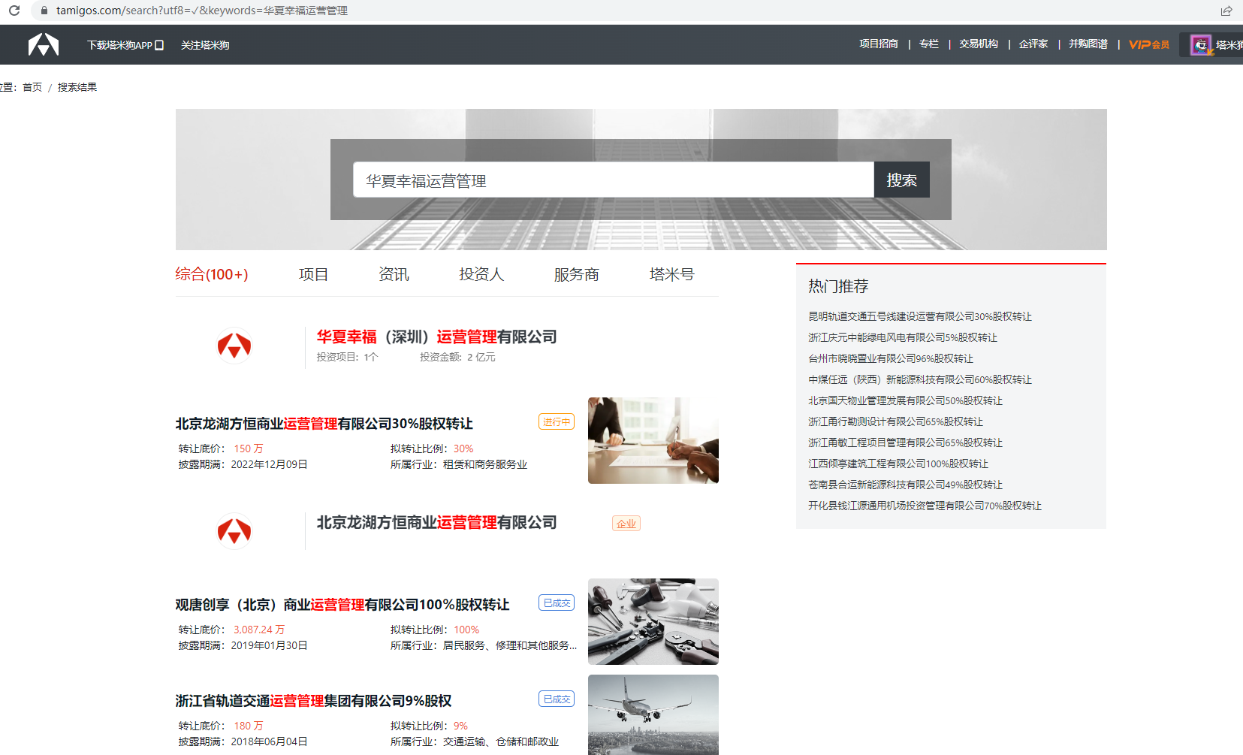
Task: Open 关注塔米狗 in the header
Action: click(205, 45)
